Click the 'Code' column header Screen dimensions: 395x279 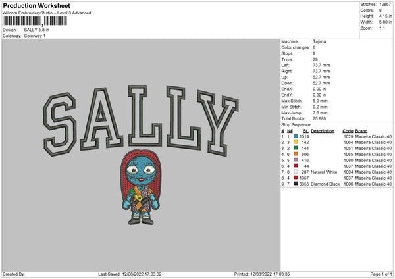[x=348, y=131]
